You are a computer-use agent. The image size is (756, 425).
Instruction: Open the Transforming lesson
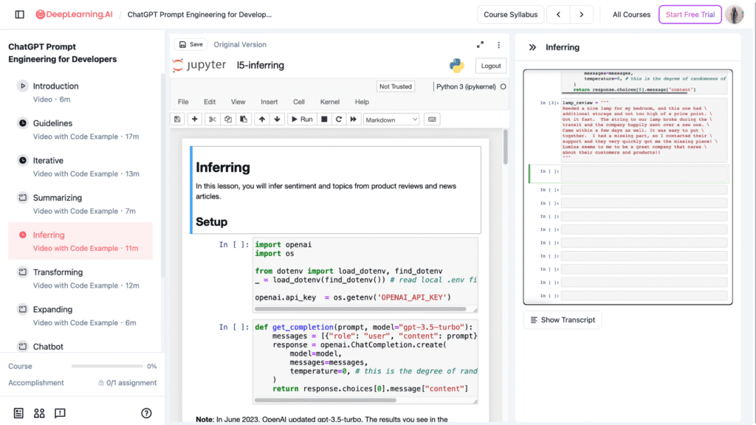click(x=80, y=278)
